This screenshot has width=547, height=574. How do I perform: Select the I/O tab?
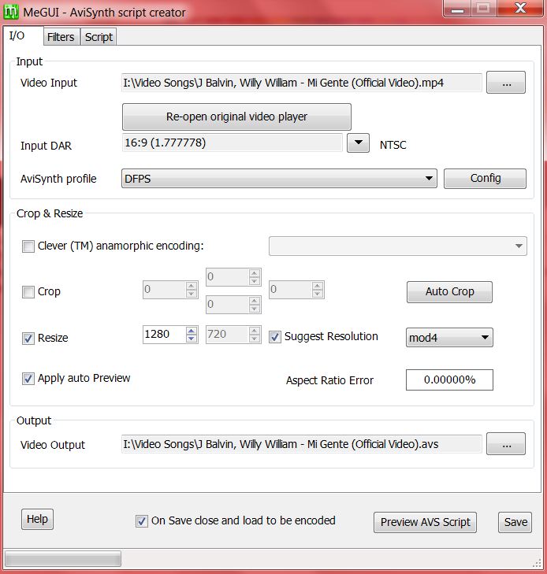pos(23,36)
